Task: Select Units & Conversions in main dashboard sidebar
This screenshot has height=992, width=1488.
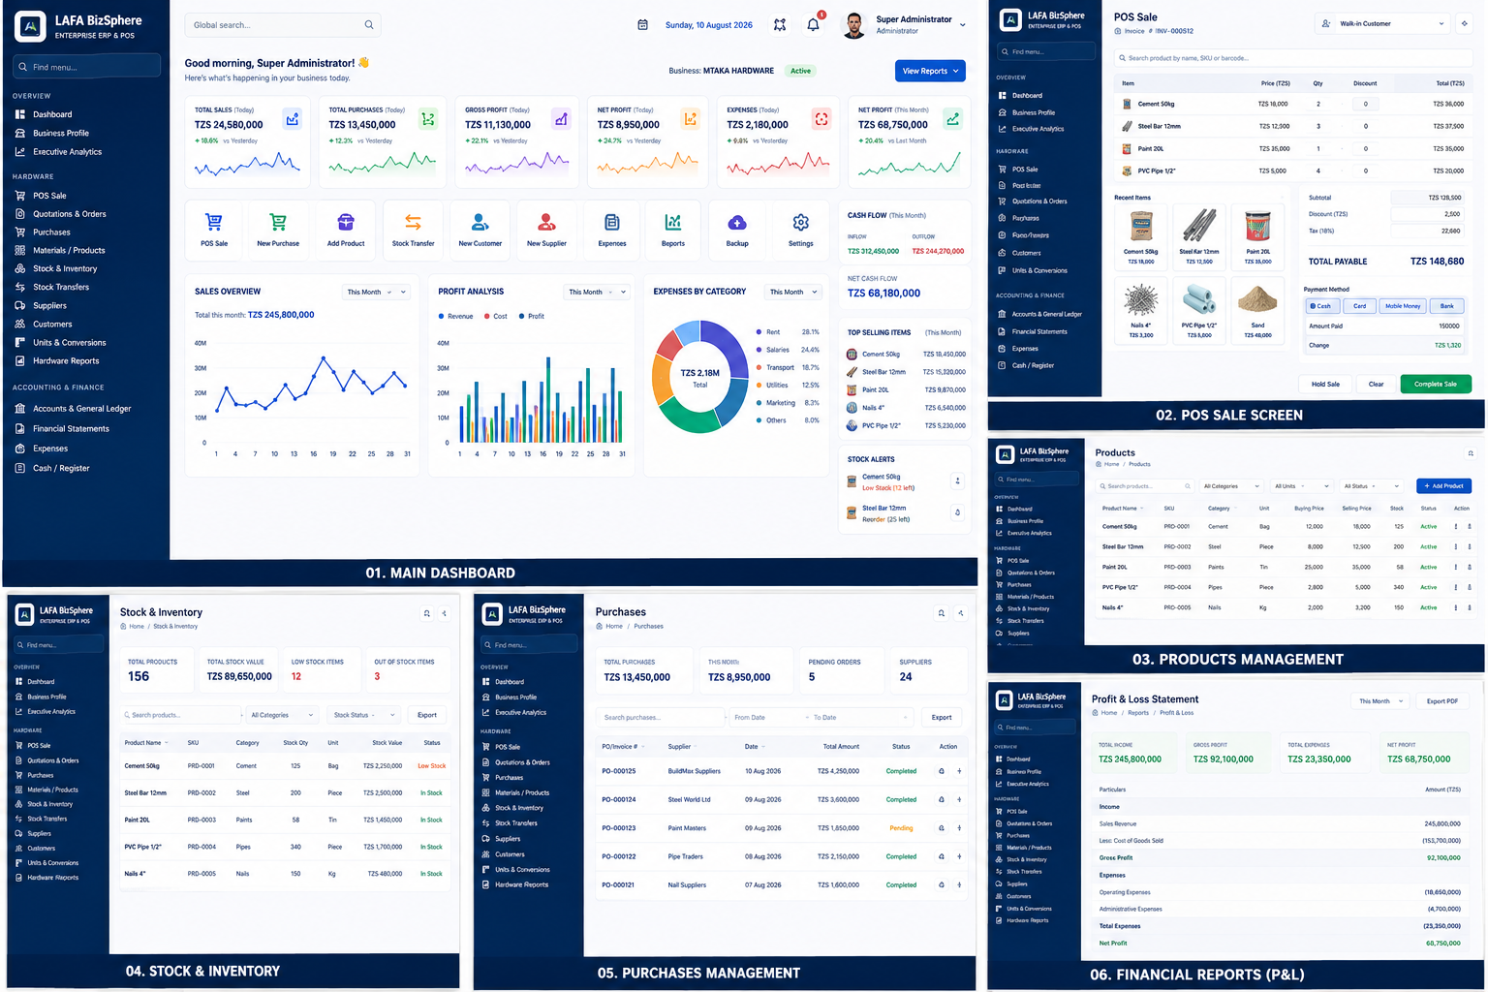Action: [69, 343]
